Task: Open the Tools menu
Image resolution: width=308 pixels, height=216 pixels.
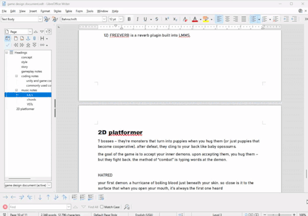Action: 90,11
